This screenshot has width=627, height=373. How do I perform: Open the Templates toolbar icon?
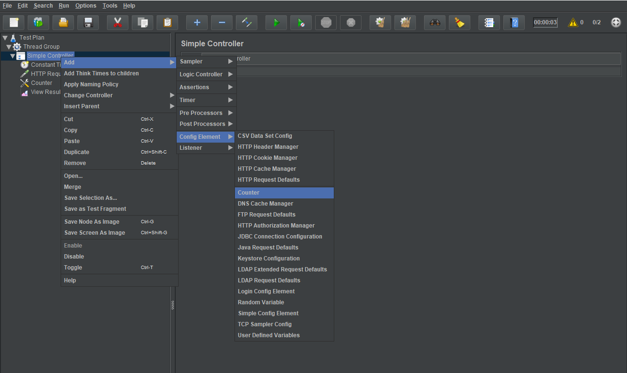[38, 22]
